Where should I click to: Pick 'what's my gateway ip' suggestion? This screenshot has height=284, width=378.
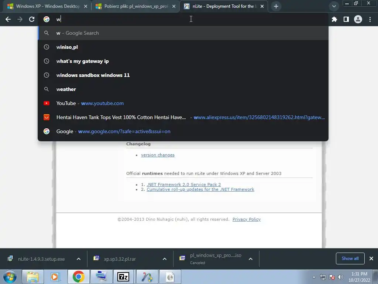[183, 61]
